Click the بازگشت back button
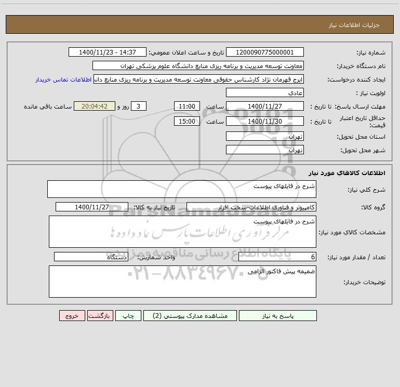This screenshot has width=400, height=387. [x=100, y=315]
